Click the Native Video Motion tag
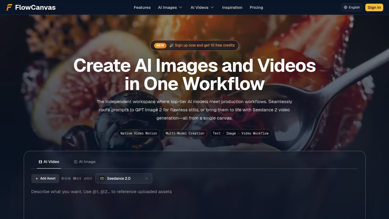389x219 pixels. (x=139, y=133)
